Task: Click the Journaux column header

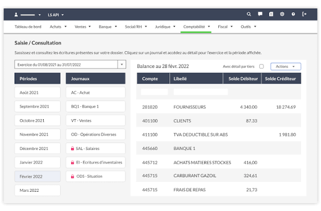Action: pos(96,78)
